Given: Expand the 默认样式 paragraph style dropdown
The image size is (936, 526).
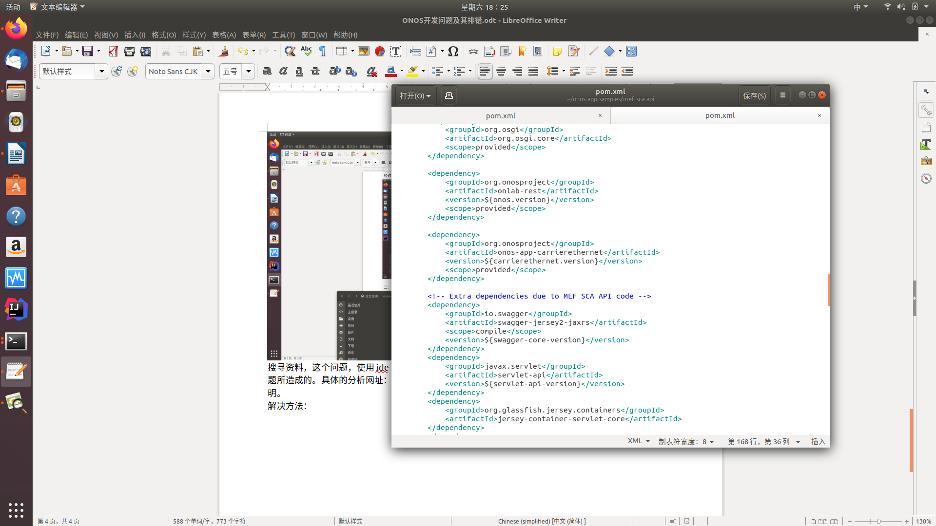Looking at the screenshot, I should pos(101,71).
